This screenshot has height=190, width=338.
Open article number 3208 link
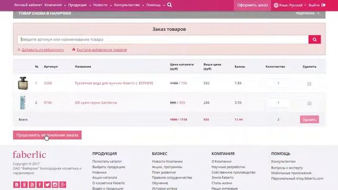click(x=48, y=83)
